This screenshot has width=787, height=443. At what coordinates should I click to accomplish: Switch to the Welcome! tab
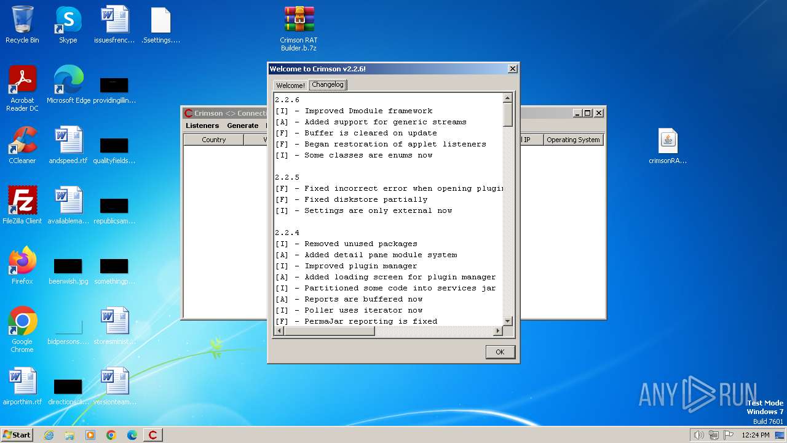pos(290,86)
